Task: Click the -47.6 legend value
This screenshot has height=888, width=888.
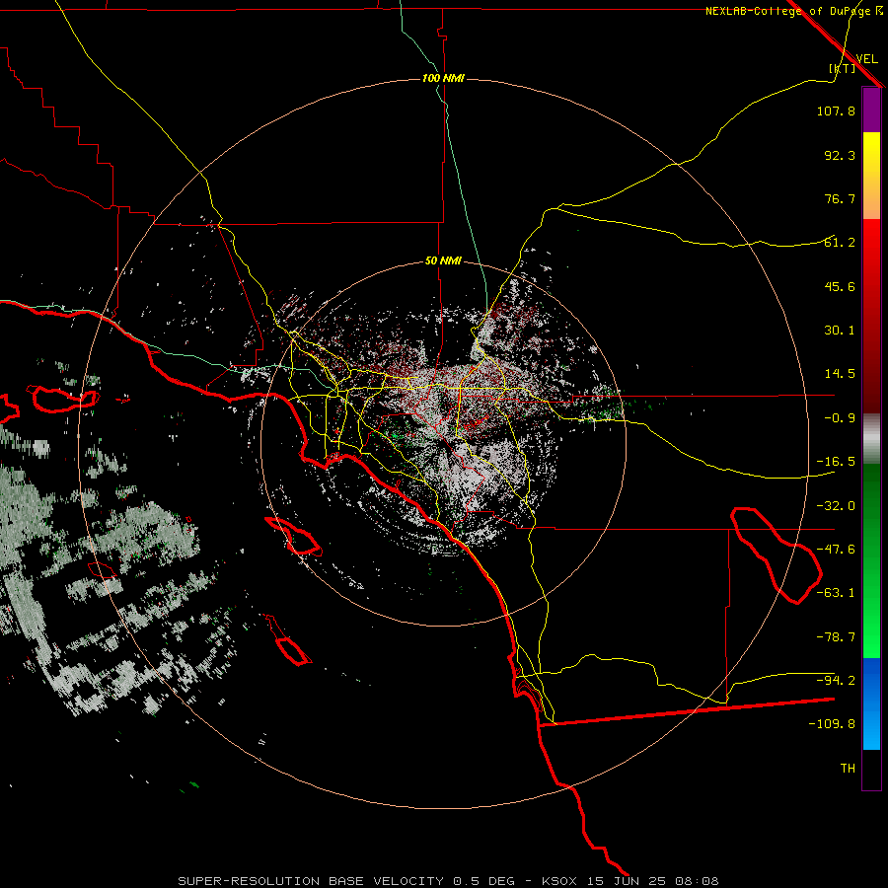Action: tap(836, 550)
